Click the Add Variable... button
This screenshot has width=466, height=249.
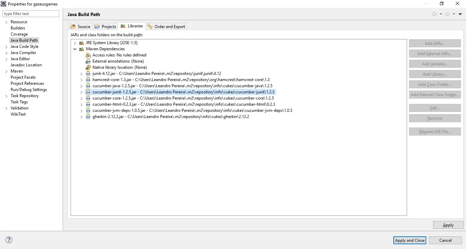435,64
